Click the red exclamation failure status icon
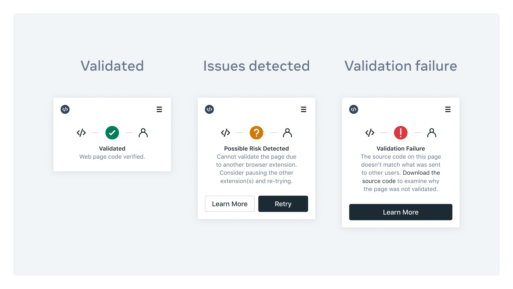Screen dimensions: 513x289 pos(401,132)
